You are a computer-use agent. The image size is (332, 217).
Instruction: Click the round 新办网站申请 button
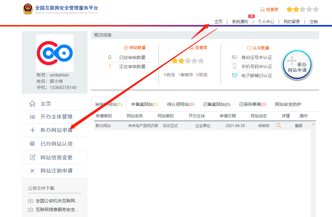coord(297,65)
